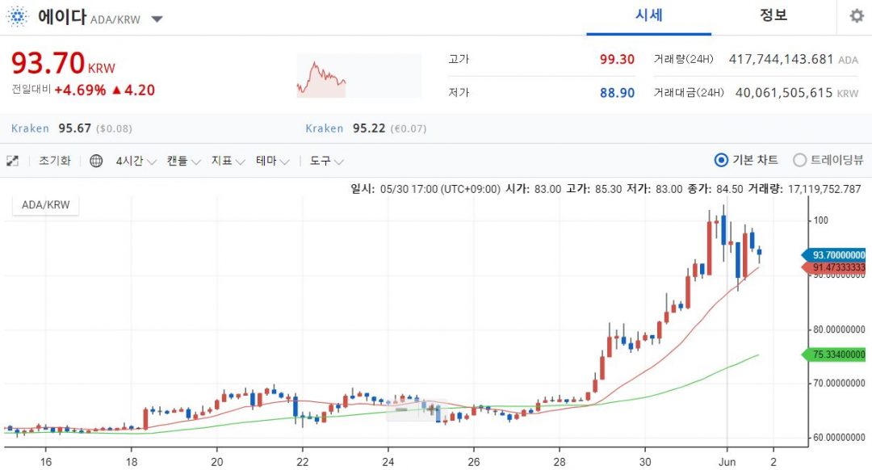Click the 초기화 reset button
Image resolution: width=872 pixels, height=470 pixels.
tap(55, 161)
